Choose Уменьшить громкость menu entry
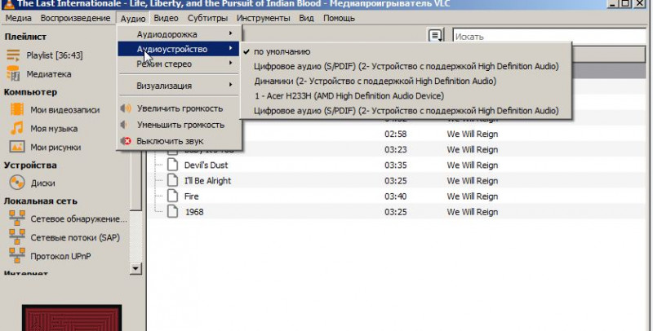 point(179,125)
